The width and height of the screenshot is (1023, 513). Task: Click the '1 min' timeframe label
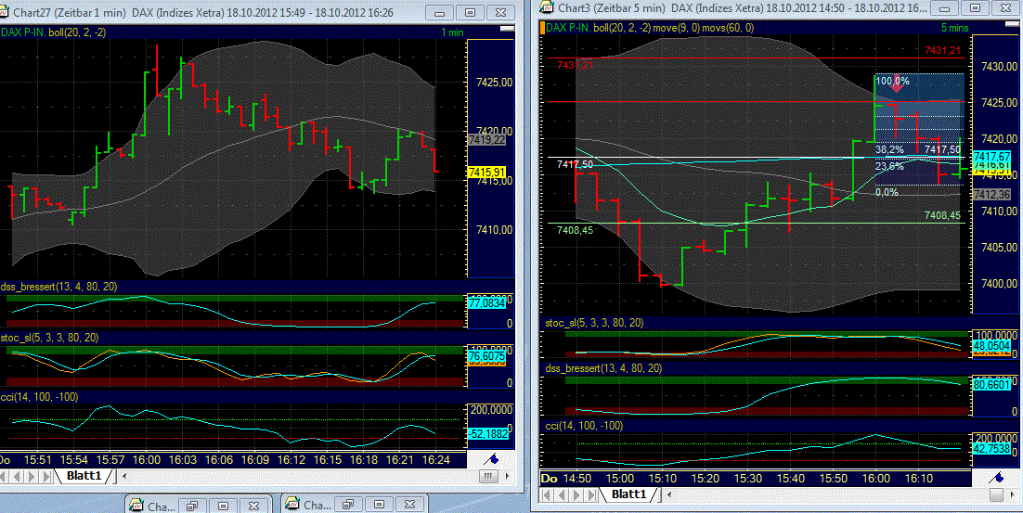tap(452, 32)
